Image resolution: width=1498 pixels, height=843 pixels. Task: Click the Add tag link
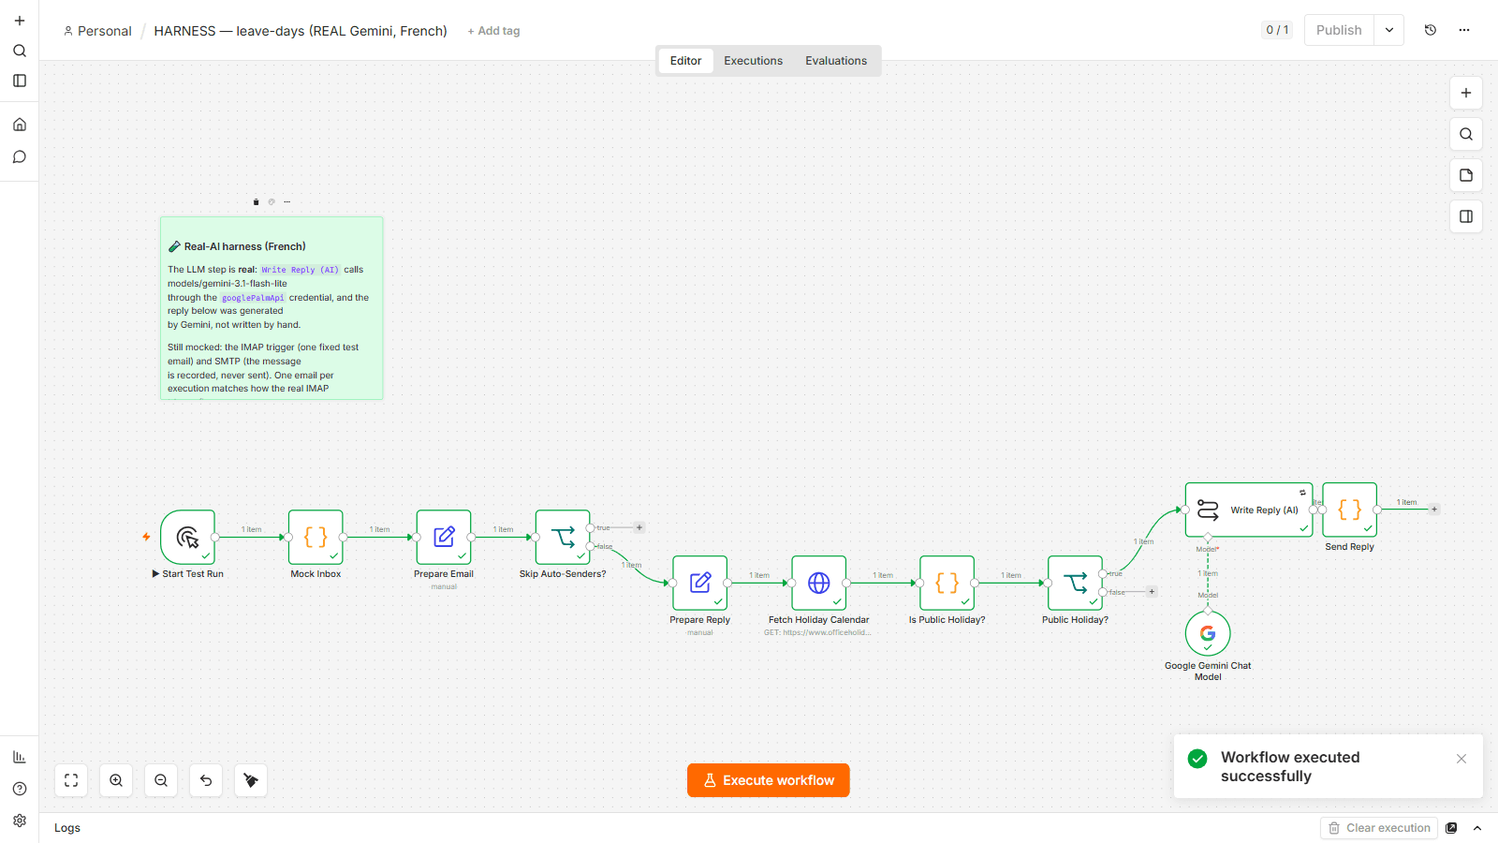(x=493, y=31)
